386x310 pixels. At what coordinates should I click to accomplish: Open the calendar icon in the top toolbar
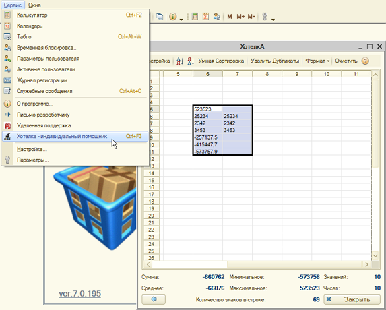(x=206, y=17)
